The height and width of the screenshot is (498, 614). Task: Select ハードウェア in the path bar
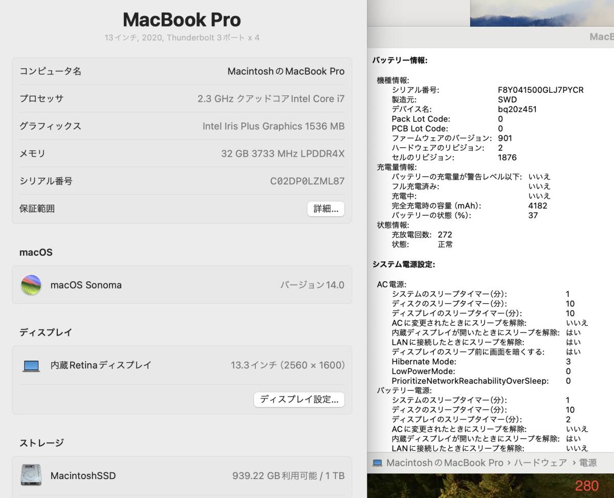540,463
